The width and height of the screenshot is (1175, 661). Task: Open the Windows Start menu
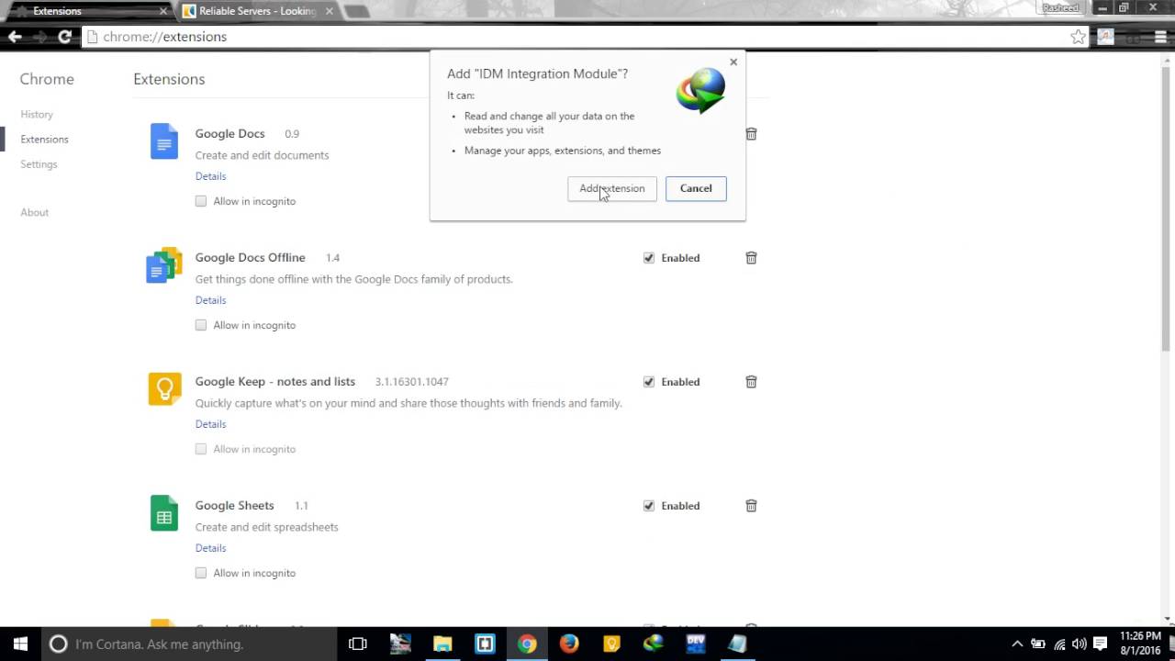[20, 644]
